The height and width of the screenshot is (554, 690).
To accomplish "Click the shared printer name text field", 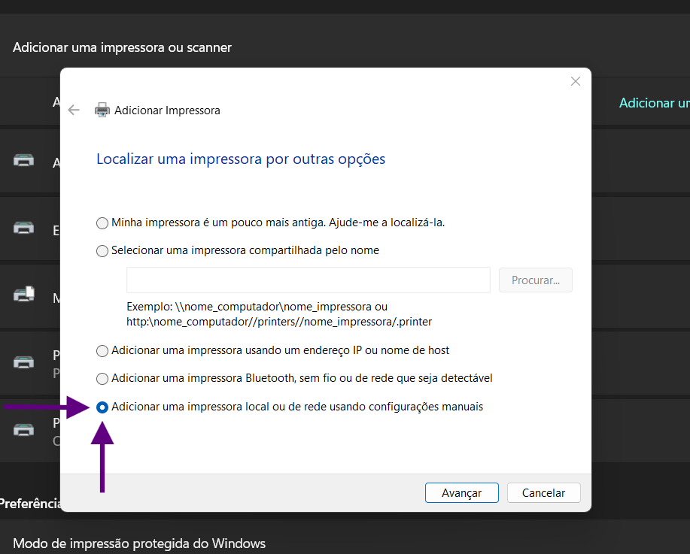I will tap(308, 280).
